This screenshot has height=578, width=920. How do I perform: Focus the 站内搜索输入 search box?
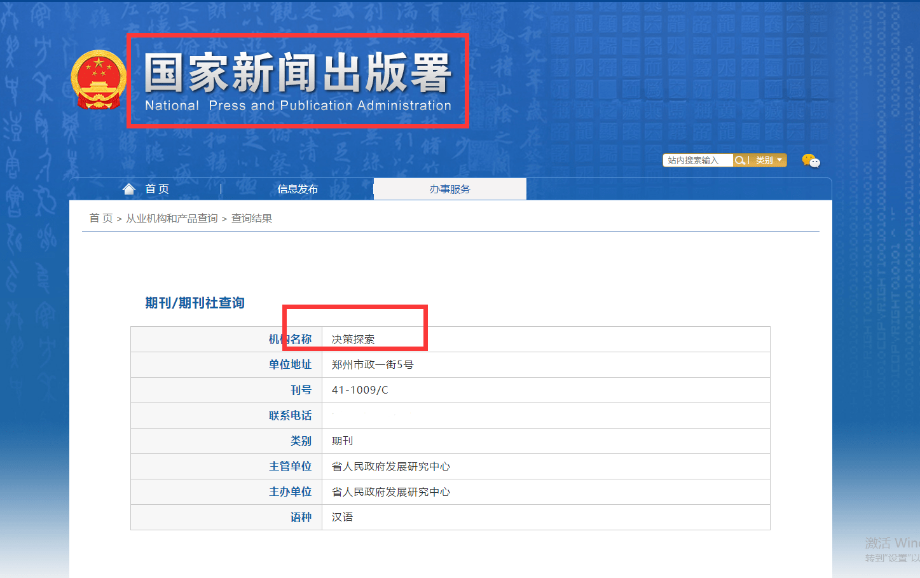pyautogui.click(x=697, y=160)
